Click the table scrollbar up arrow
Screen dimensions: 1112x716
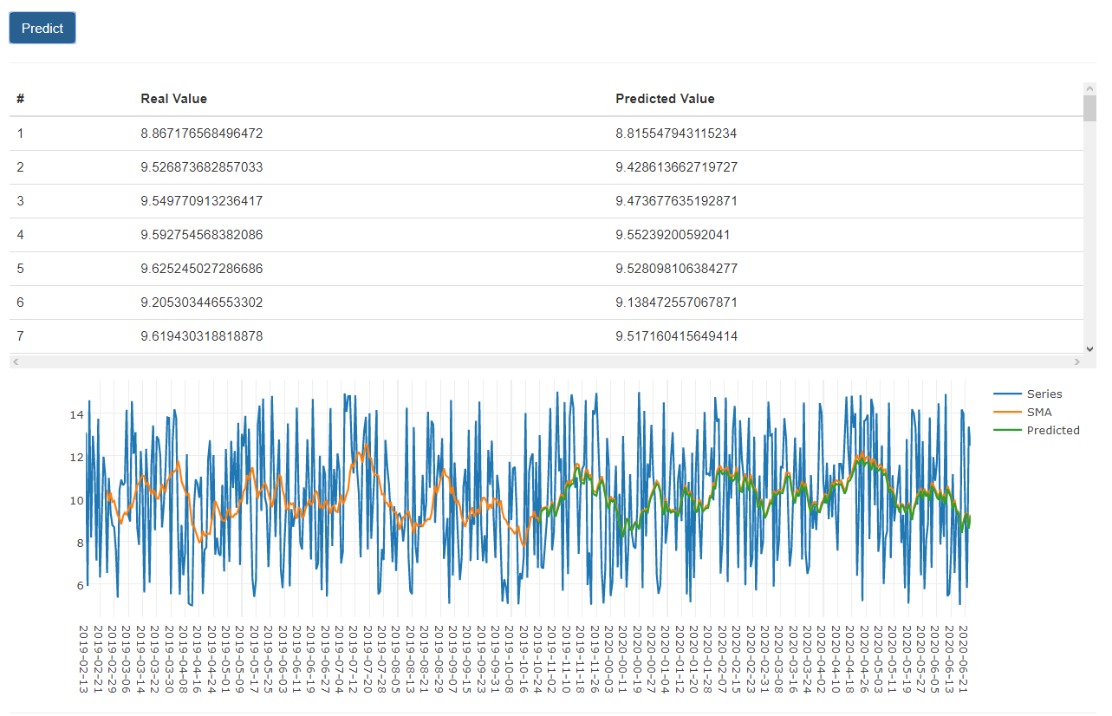1089,88
